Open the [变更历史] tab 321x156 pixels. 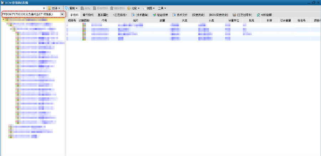(198, 15)
